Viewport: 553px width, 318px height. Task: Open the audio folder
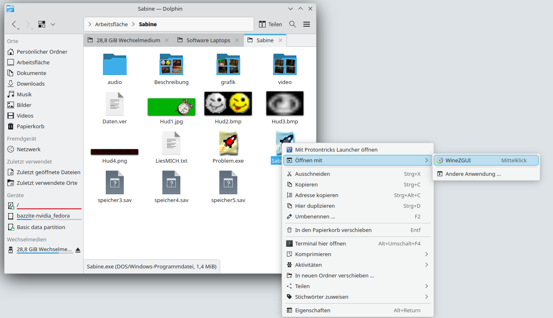tap(114, 65)
